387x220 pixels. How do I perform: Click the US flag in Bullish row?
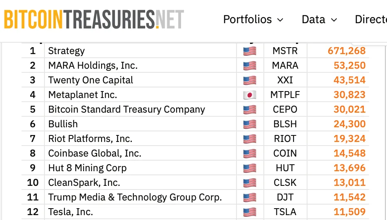(250, 124)
